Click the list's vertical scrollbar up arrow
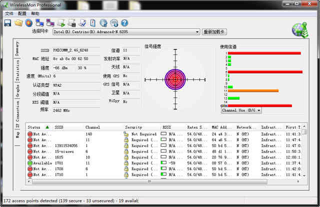 tap(304, 127)
